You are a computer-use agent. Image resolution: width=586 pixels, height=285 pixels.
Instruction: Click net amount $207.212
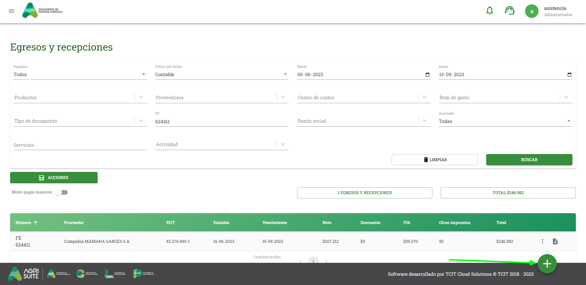(330, 241)
